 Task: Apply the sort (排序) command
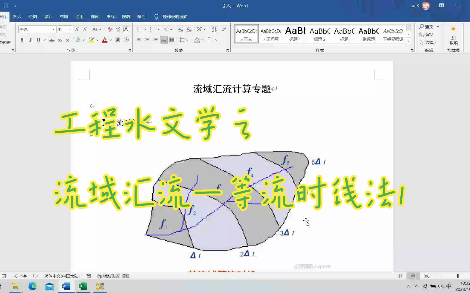(x=214, y=29)
